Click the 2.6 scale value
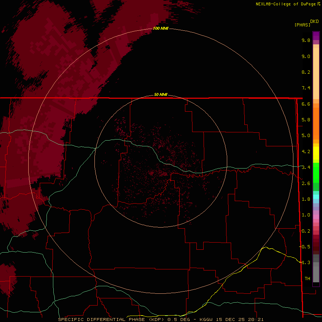The width and height of the screenshot is (322, 322). [306, 184]
